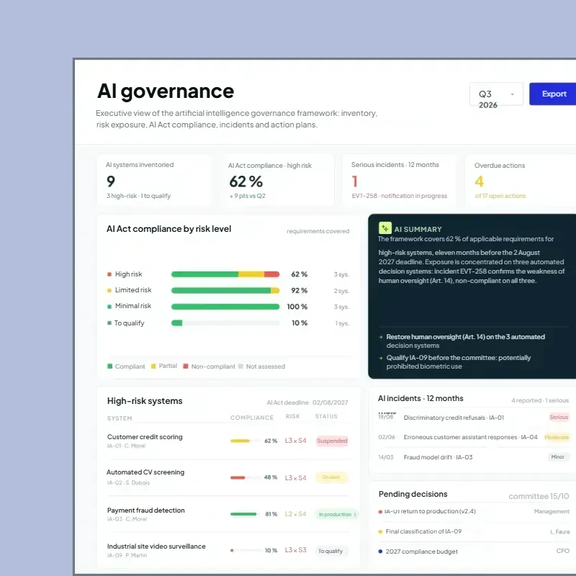The height and width of the screenshot is (576, 576).
Task: Select the AI Act deadline 02/08/2027 text
Action: [307, 402]
